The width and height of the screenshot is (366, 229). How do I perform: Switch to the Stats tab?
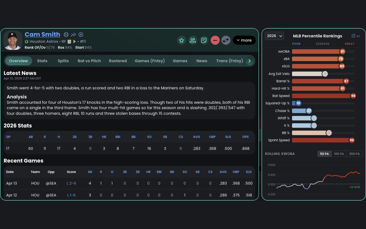42,61
